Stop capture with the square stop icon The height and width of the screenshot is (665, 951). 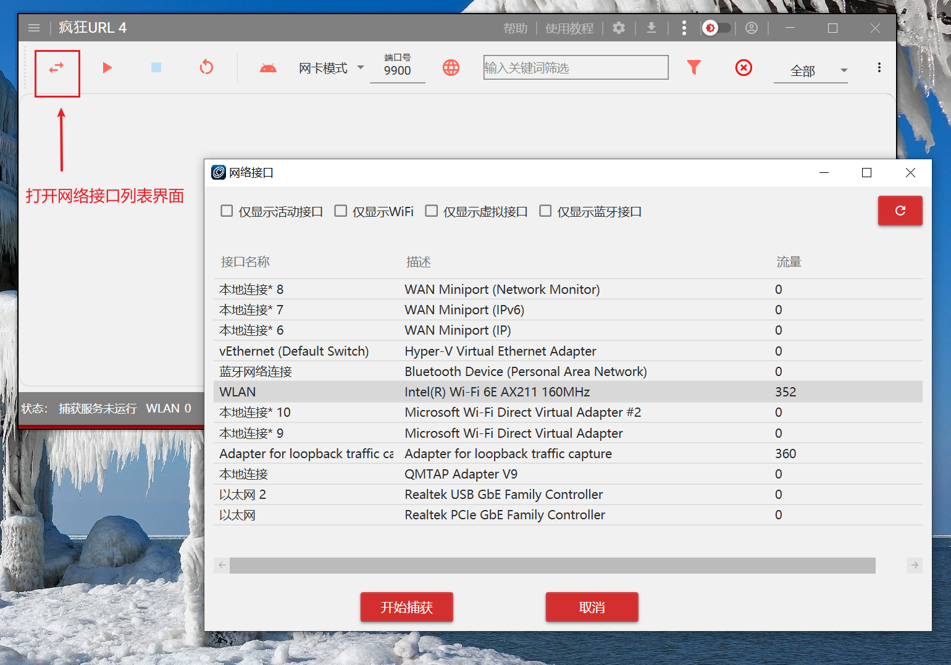(x=156, y=68)
